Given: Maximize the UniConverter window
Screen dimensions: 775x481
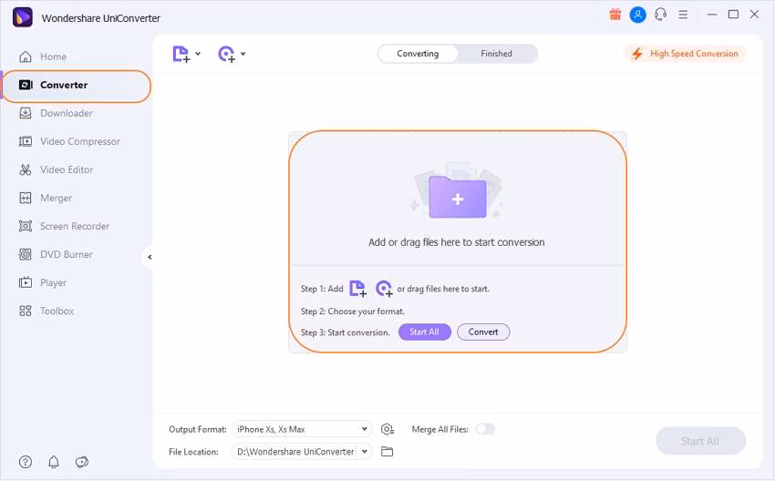Looking at the screenshot, I should tap(733, 15).
